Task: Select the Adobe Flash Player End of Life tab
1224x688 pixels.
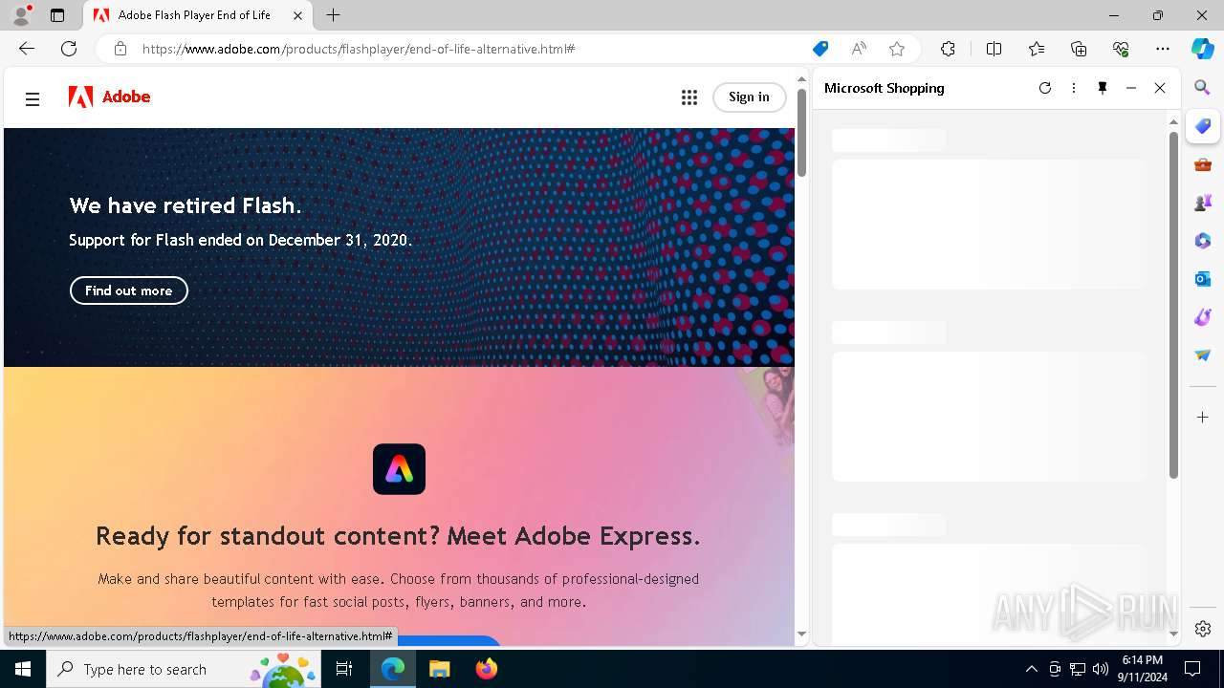Action: point(198,15)
